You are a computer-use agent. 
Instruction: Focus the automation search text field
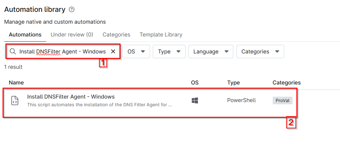62,52
